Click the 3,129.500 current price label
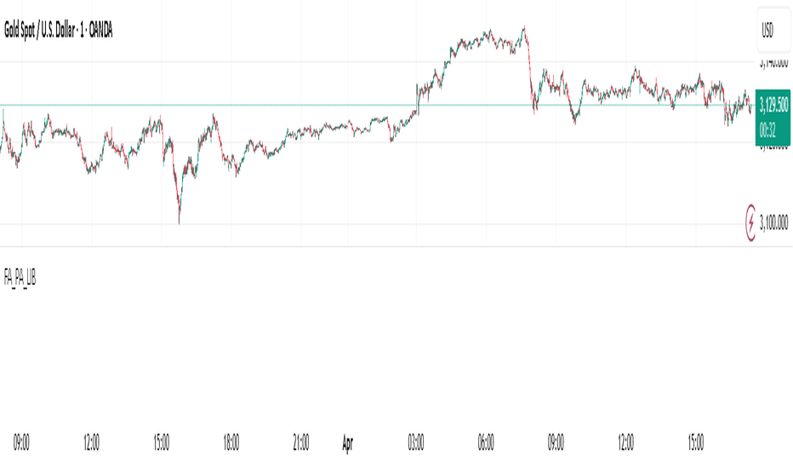 coord(773,106)
